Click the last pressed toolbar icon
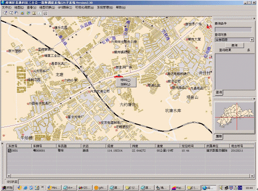This screenshot has height=191, width=258. click(46, 13)
